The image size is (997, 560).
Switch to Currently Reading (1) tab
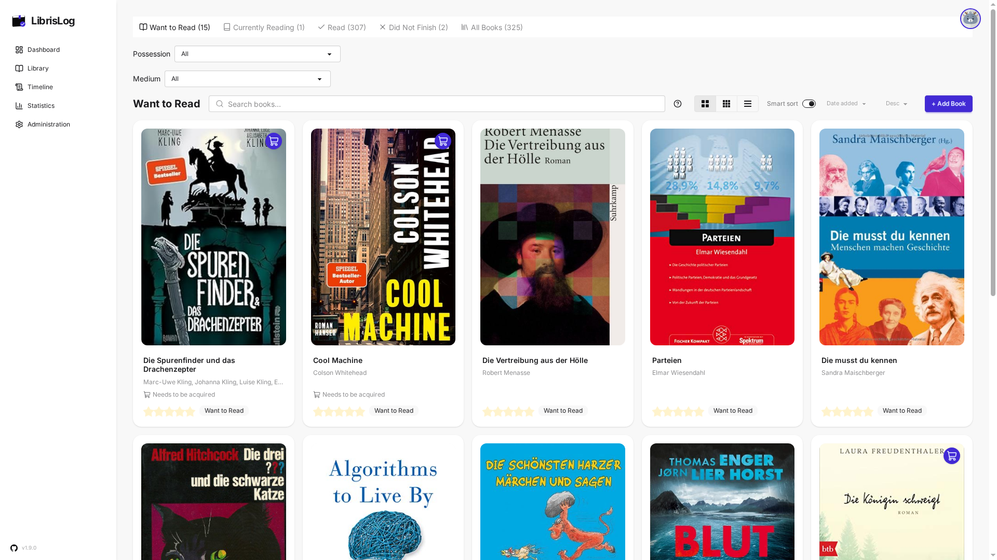click(264, 27)
